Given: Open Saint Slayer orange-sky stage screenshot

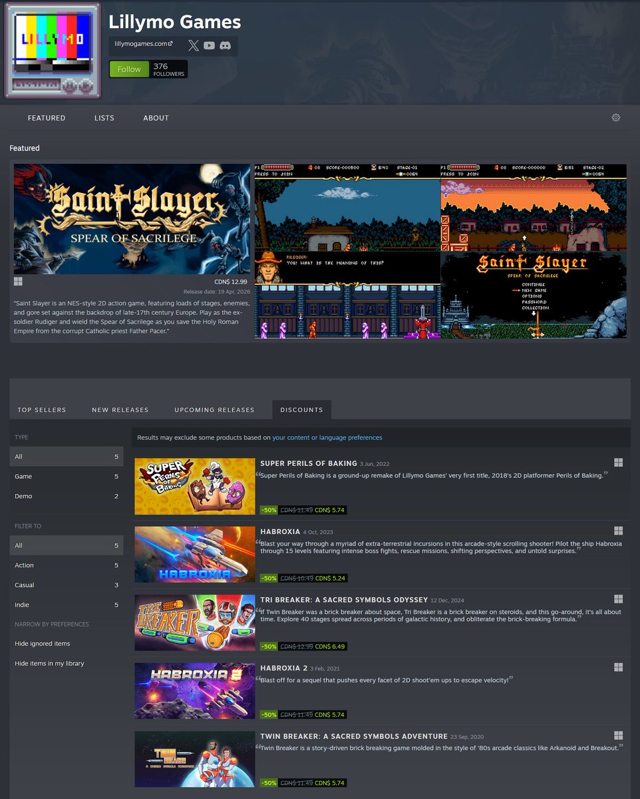Looking at the screenshot, I should click(534, 208).
